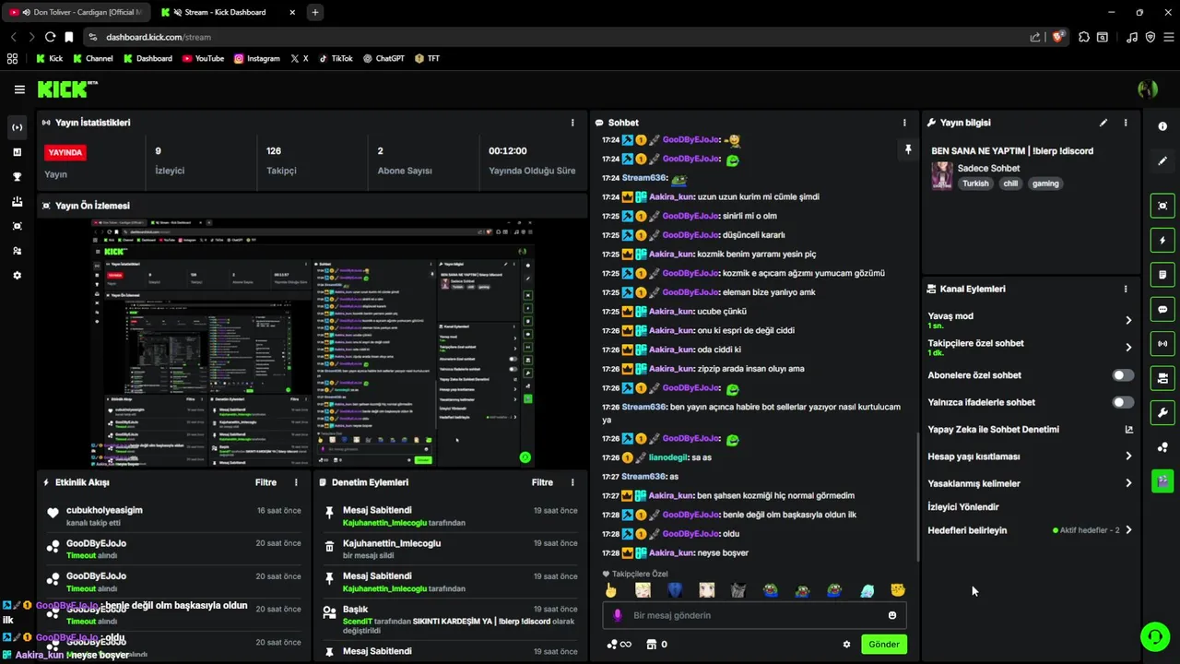Screen dimensions: 1180x664
Task: Edit stream info with the pencil icon
Action: pyautogui.click(x=1103, y=123)
